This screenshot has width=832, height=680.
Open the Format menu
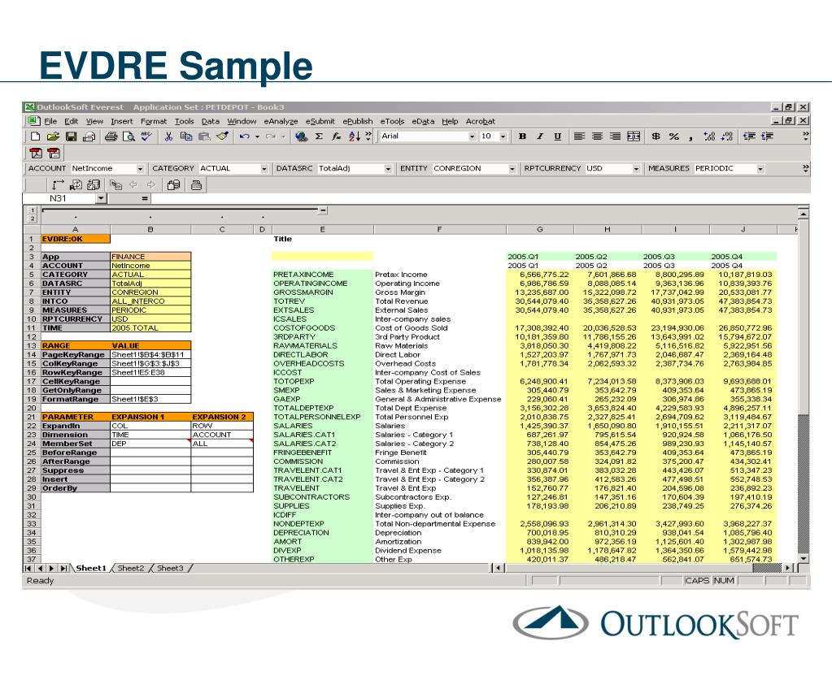click(154, 121)
